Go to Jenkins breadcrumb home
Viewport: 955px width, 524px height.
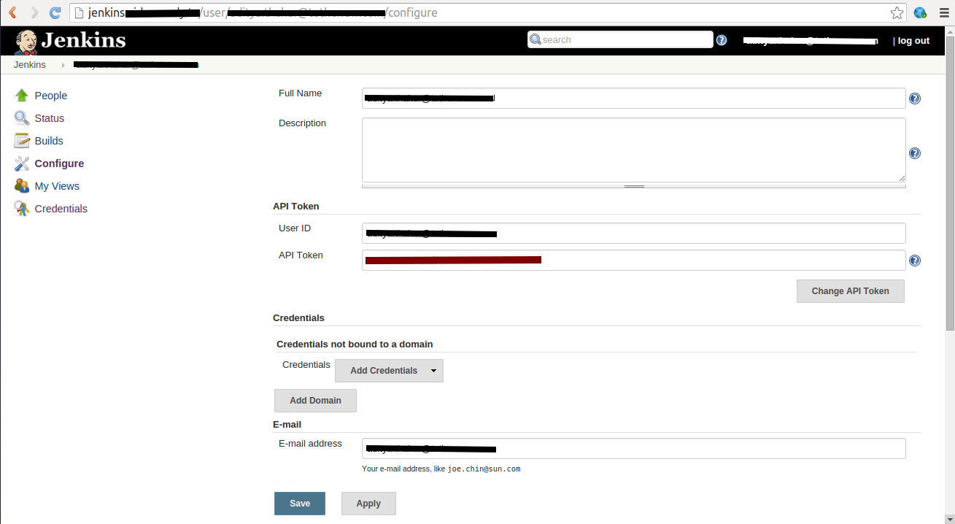coord(30,65)
